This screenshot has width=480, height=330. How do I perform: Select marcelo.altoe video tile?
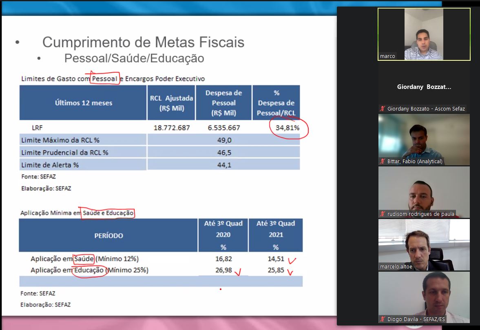click(x=424, y=245)
